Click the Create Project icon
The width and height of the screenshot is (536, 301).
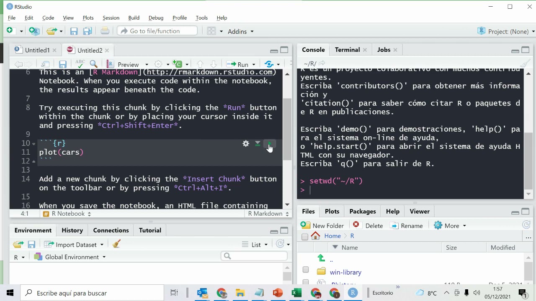[x=34, y=31]
